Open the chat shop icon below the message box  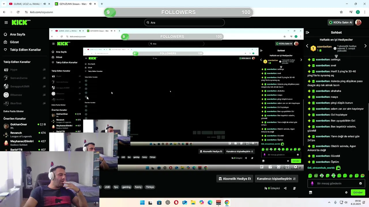coord(310,192)
